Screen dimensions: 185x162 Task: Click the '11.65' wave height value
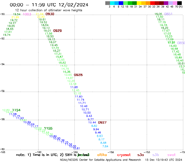74,87
